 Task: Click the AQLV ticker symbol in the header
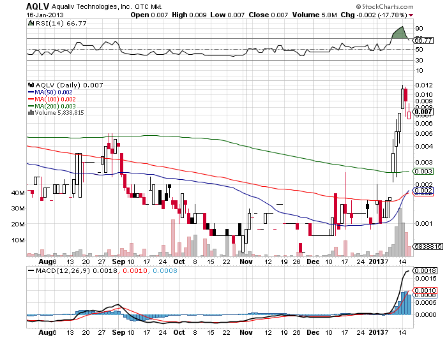(38, 6)
